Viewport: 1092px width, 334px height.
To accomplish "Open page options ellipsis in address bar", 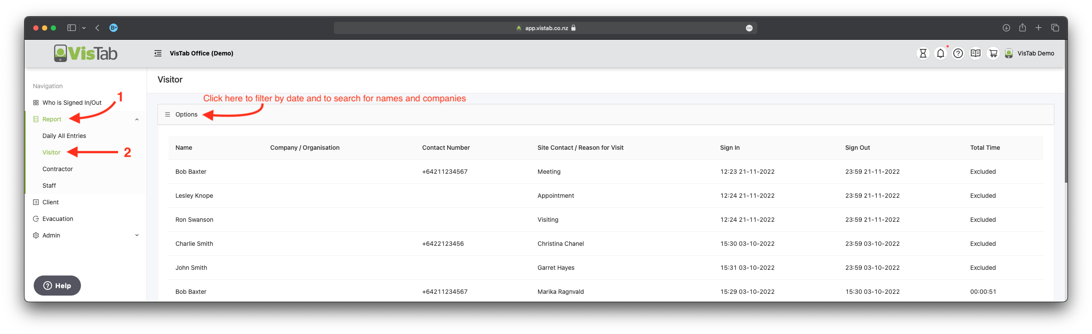I will [x=749, y=28].
